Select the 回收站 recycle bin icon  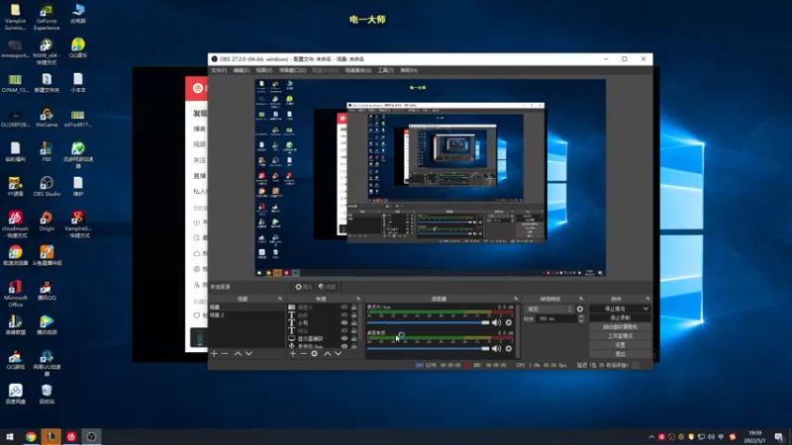point(47,394)
